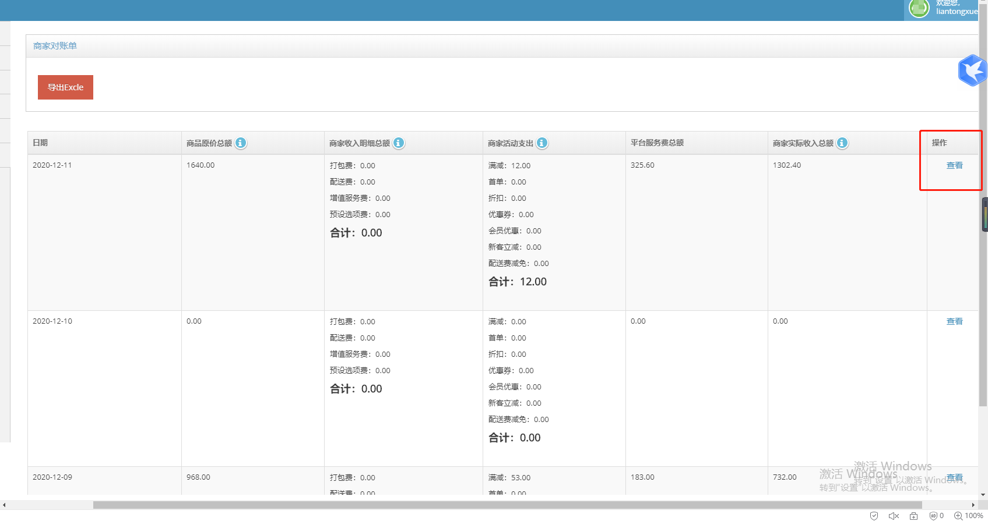Viewport: 988px width, 521px height.
Task: Click info icon next to 商品原价总额
Action: (241, 143)
